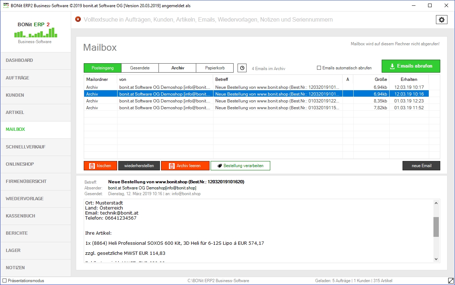Screen dimensions: 455x285
Task: Click the 'Land: Österreich' line
Action: (x=104, y=208)
